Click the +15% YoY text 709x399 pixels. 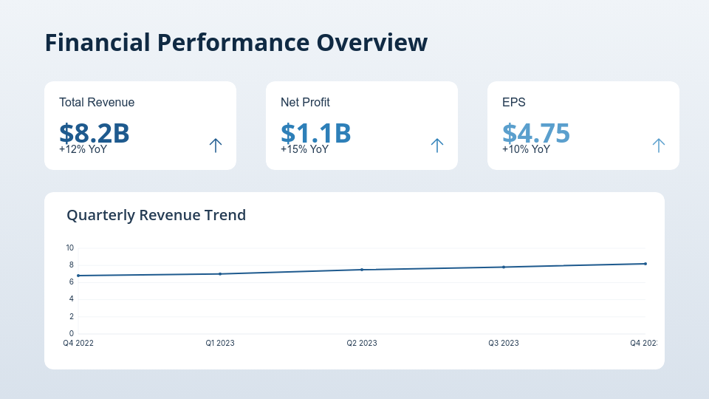pos(304,149)
